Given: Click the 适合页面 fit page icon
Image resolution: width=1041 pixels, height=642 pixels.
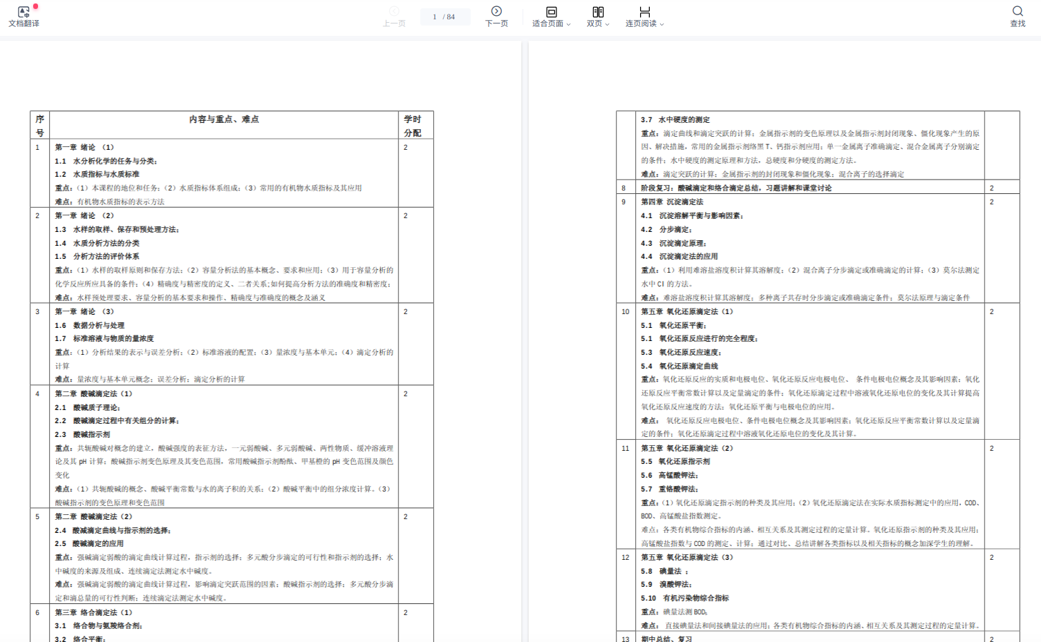Looking at the screenshot, I should [551, 12].
